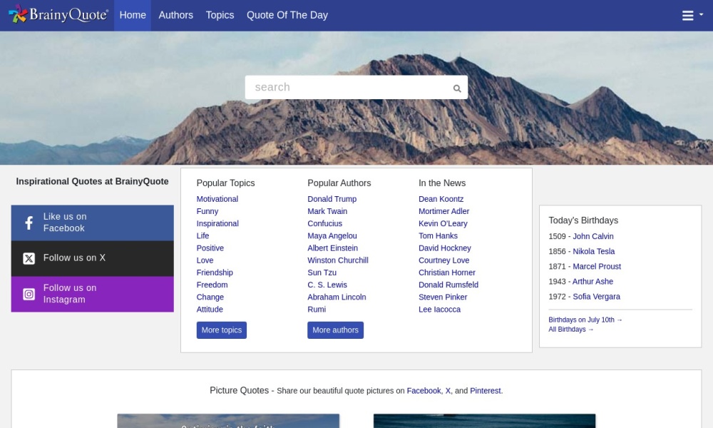Image resolution: width=713 pixels, height=428 pixels.
Task: Click the Follow us on X button
Action: pyautogui.click(x=92, y=258)
